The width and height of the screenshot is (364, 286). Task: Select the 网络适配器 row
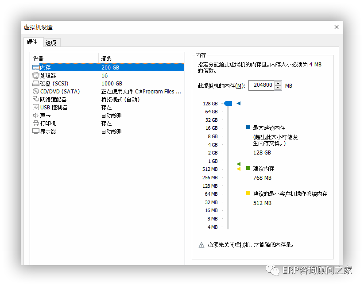(x=108, y=99)
